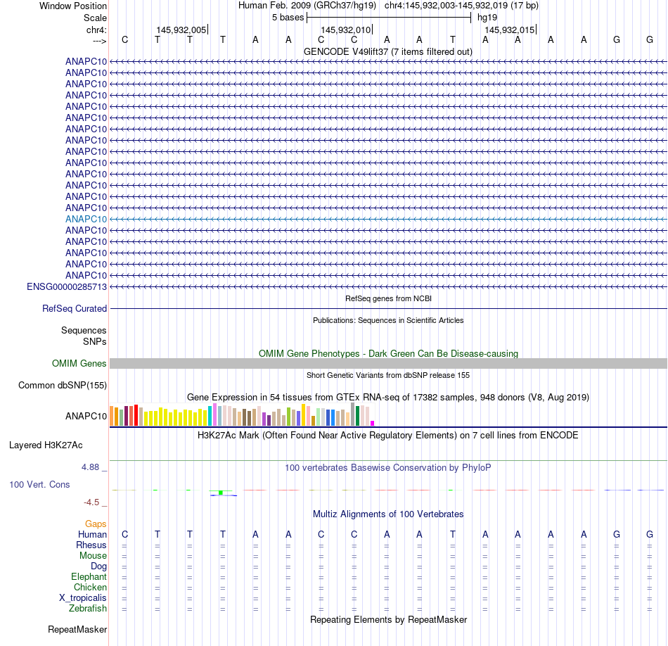Image resolution: width=668 pixels, height=646 pixels.
Task: Click Short Genetic Variants from dbSNP title
Action: (388, 375)
